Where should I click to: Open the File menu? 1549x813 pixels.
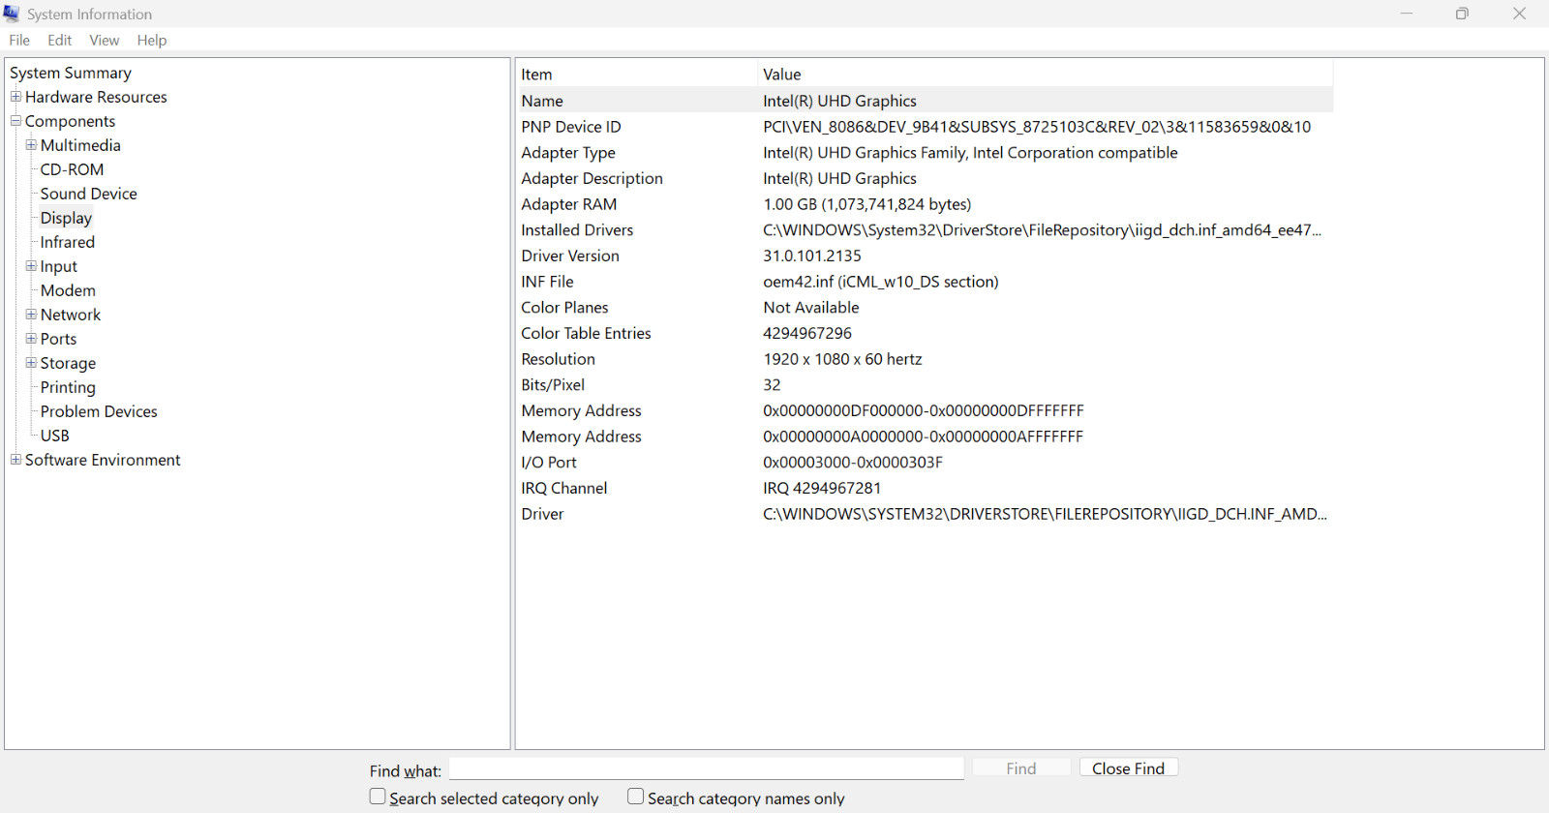(19, 40)
